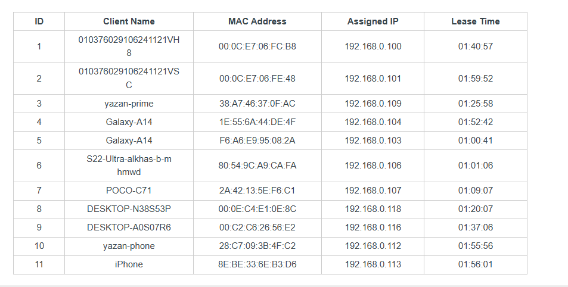
Task: Click the 192.168.0.104 Galaxy-A14 IP cell
Action: (x=373, y=122)
